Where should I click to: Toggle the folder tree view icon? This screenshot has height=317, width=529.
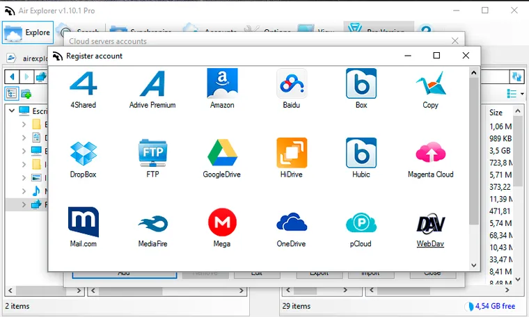point(12,93)
